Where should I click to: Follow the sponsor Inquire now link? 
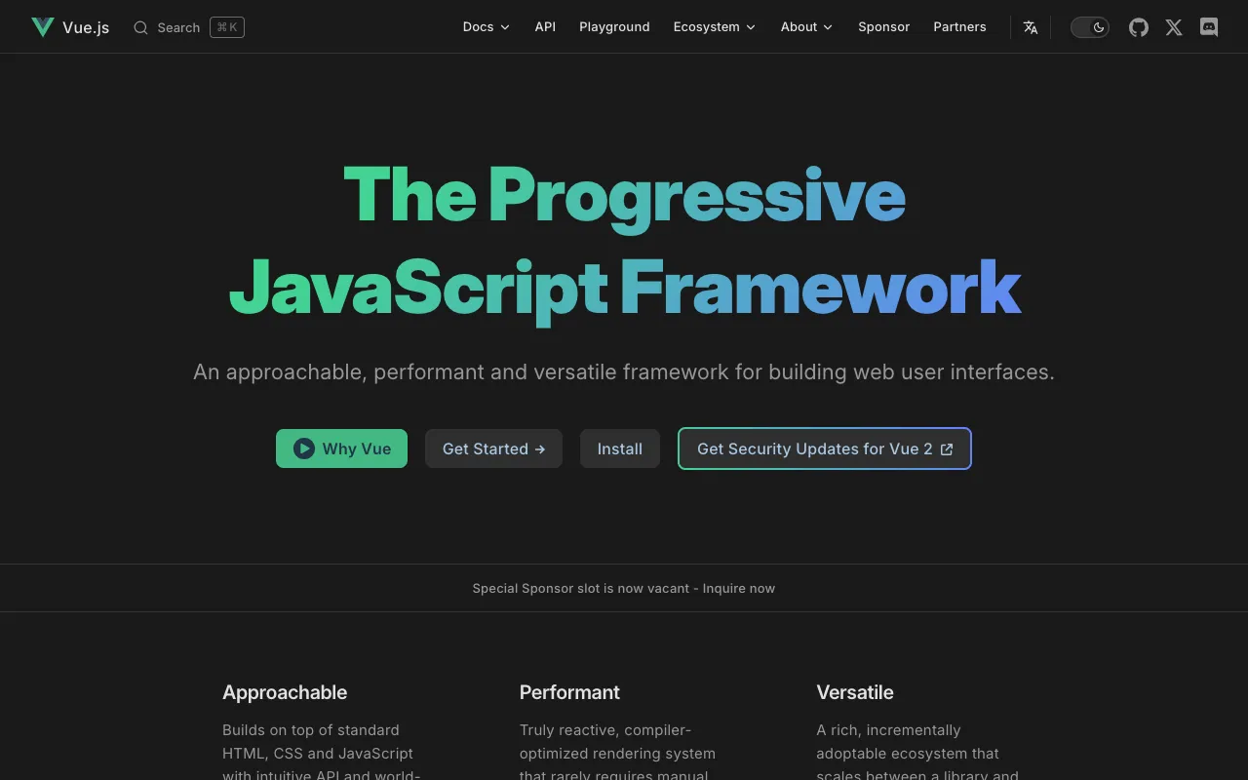(x=738, y=588)
